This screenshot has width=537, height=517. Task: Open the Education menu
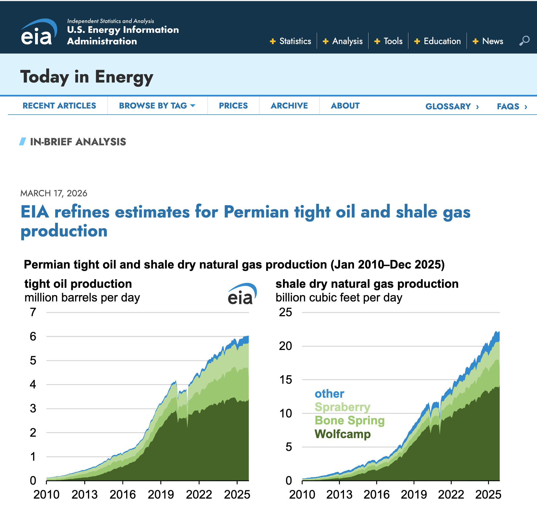[x=442, y=41]
